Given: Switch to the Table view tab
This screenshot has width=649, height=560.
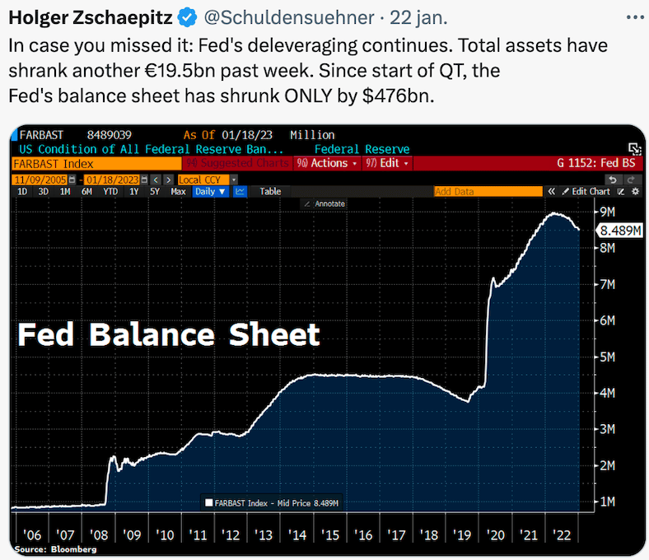Looking at the screenshot, I should coord(270,192).
